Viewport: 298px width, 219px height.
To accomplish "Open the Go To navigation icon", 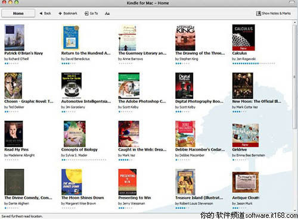I will pos(86,14).
